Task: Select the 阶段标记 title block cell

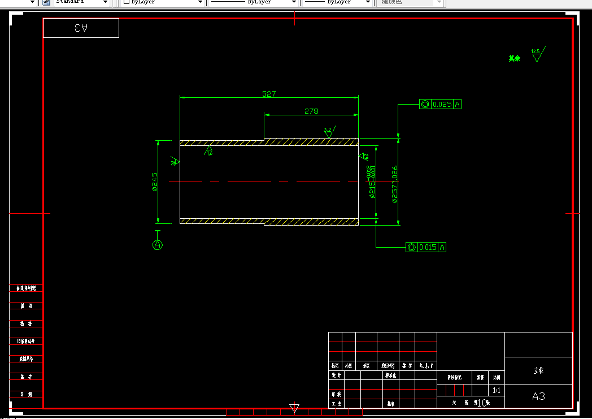Action: [x=455, y=378]
